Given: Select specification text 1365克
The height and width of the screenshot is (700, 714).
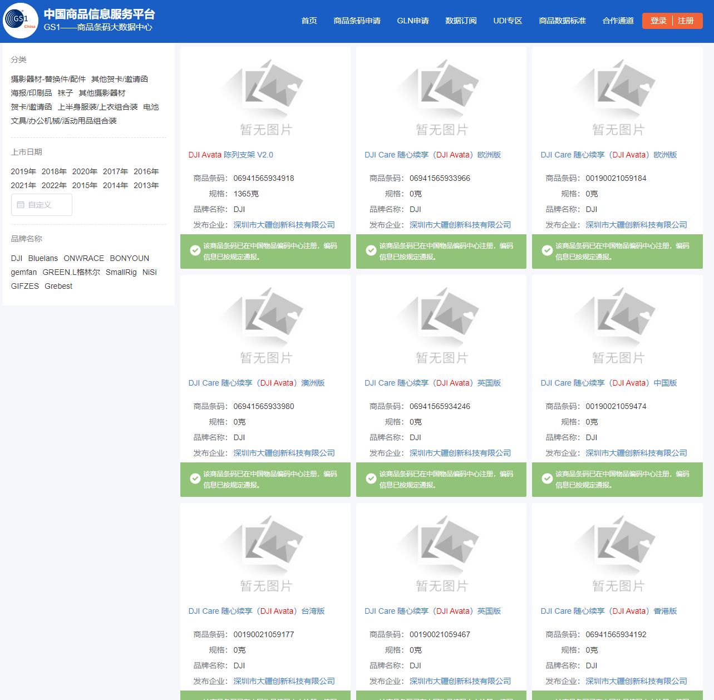Looking at the screenshot, I should [x=246, y=194].
